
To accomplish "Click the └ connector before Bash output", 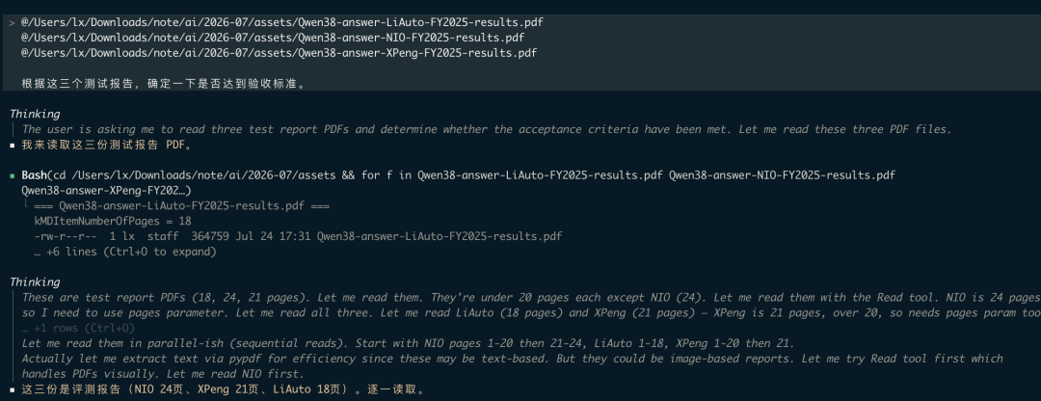I will pos(27,204).
